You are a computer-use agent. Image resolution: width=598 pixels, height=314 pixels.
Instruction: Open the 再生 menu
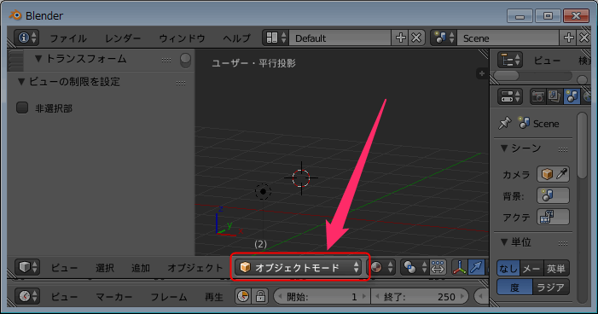214,297
